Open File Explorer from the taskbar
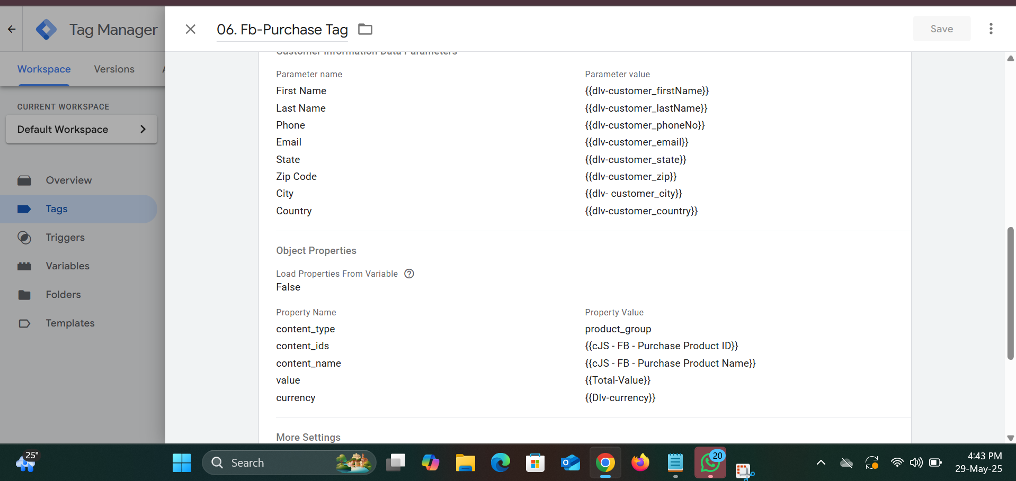Image resolution: width=1016 pixels, height=481 pixels. click(x=465, y=463)
